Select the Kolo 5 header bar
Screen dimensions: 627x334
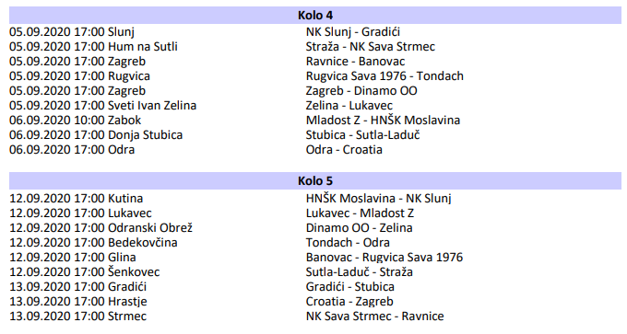315,181
